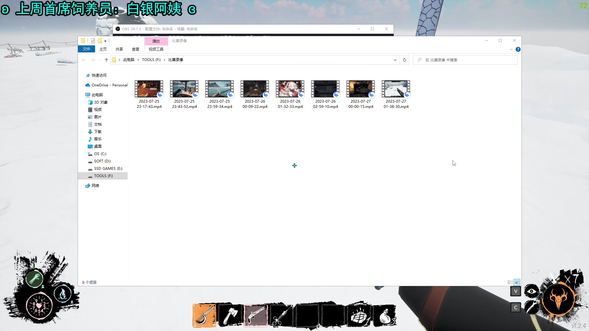
Task: Select video 2023-07-27 00-00-15.mp4 thumbnail
Action: coord(361,89)
